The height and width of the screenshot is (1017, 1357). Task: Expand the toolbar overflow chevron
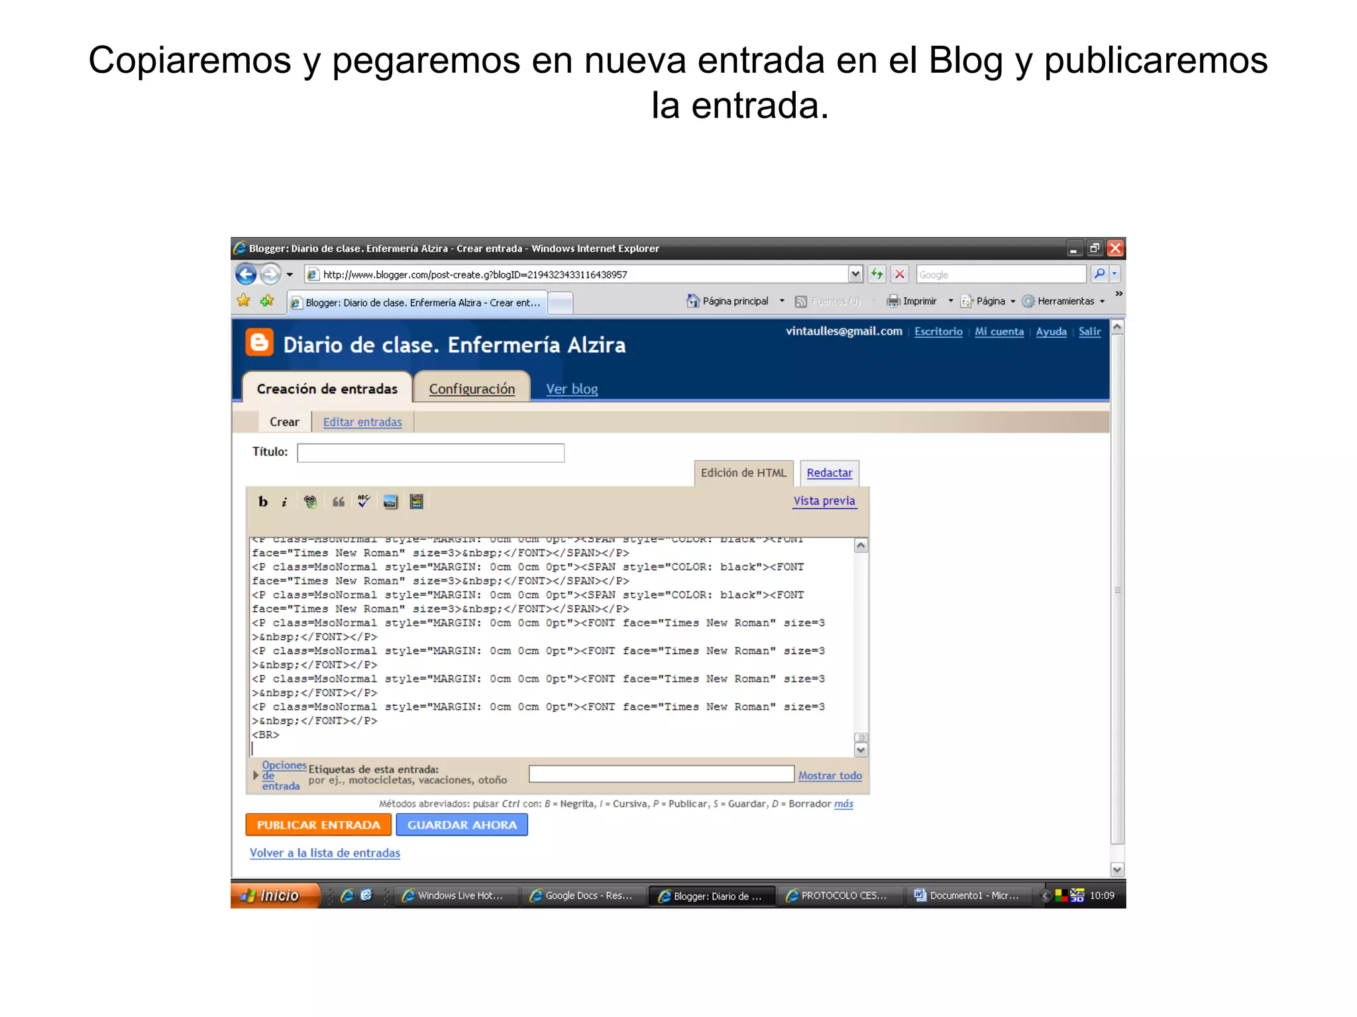pos(1118,293)
